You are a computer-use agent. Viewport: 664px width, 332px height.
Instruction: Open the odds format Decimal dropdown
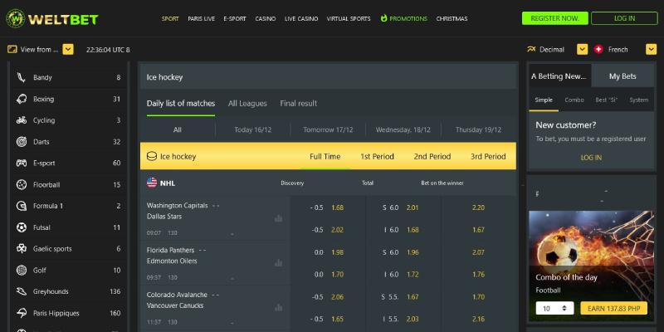582,49
